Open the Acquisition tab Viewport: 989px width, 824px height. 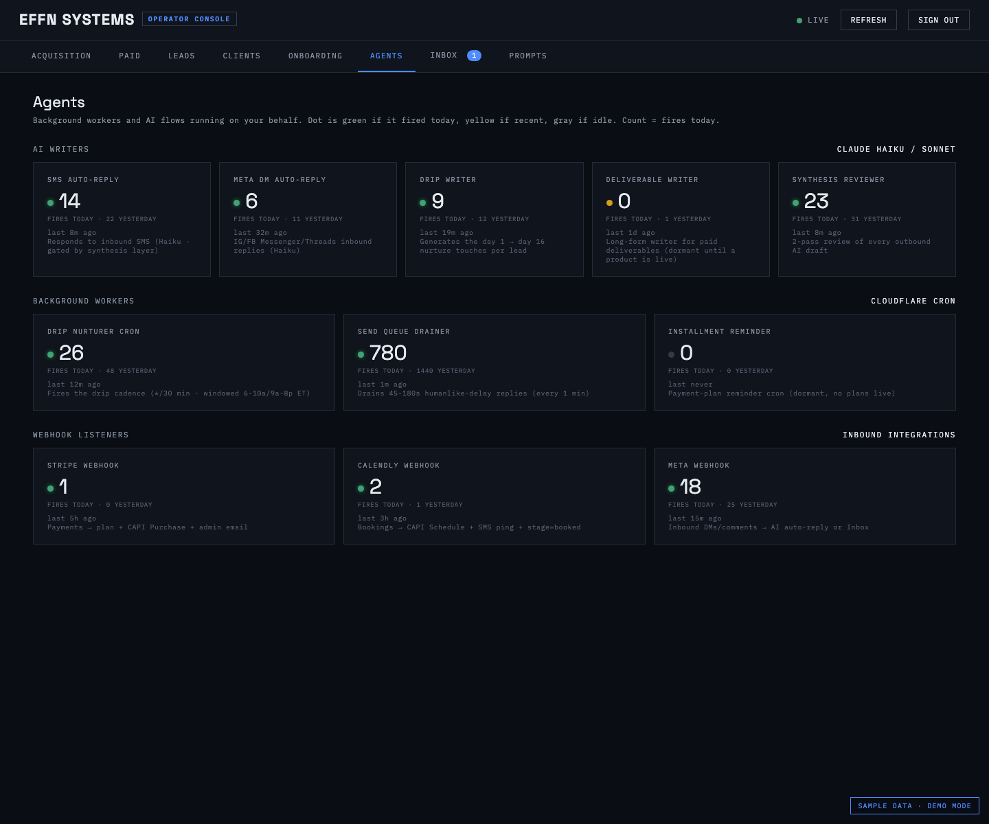[61, 56]
